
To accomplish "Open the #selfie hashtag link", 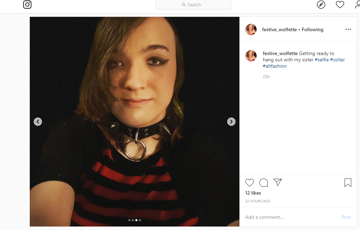I will (x=322, y=60).
